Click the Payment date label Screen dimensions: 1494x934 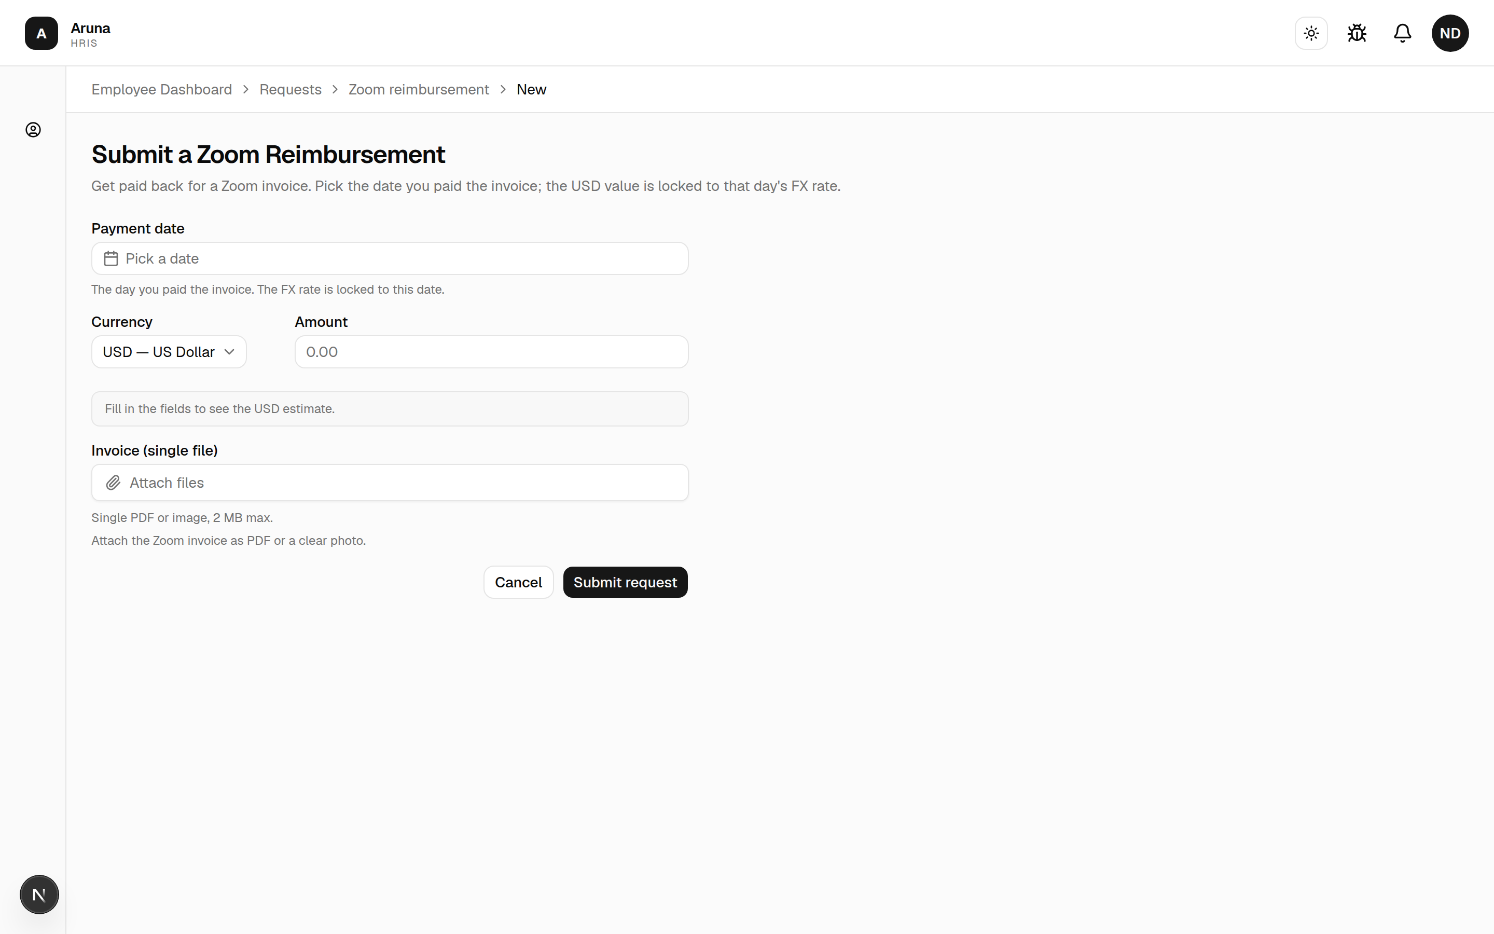pyautogui.click(x=137, y=228)
